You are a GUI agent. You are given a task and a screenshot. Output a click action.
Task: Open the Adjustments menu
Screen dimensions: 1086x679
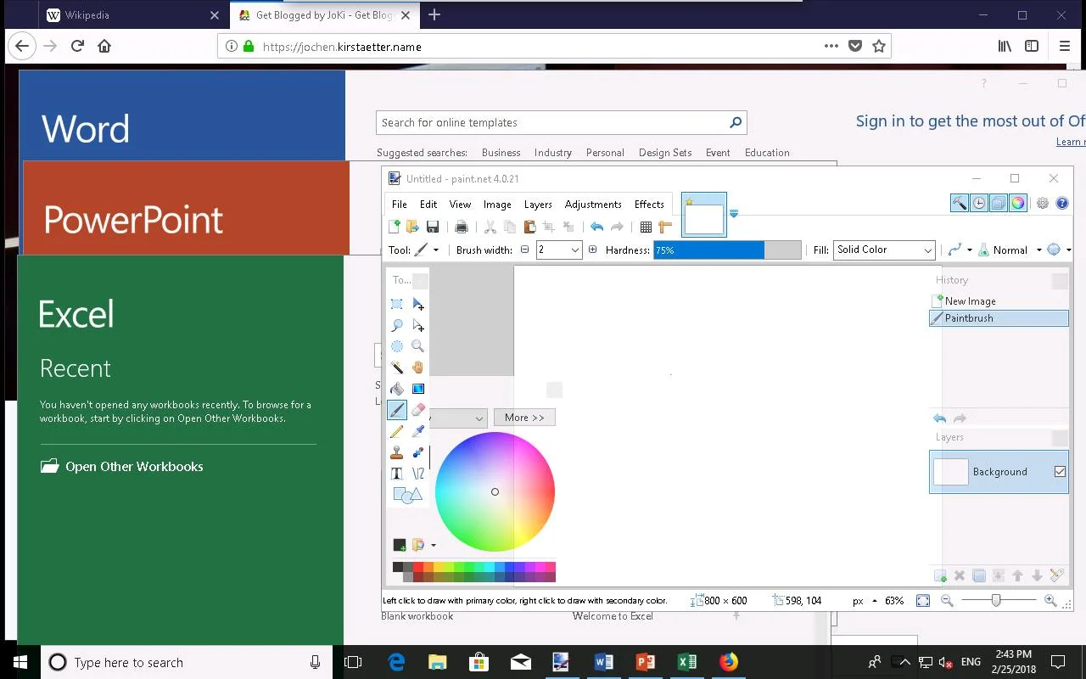coord(593,204)
